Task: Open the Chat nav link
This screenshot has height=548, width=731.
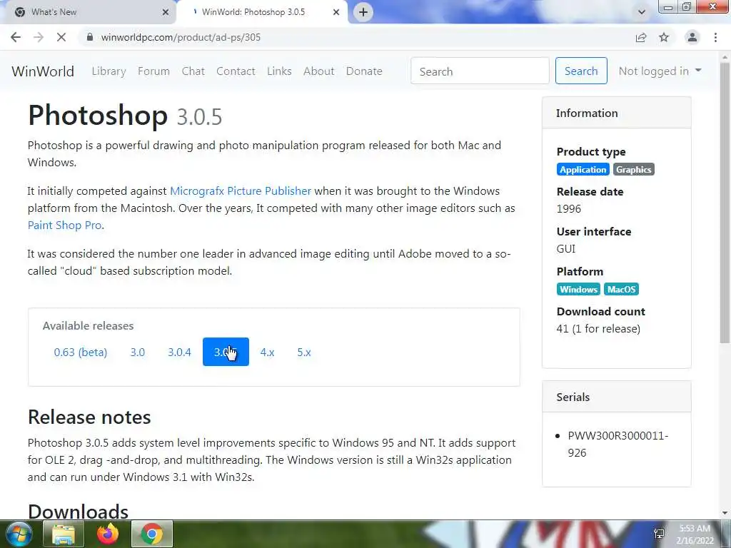Action: click(193, 71)
